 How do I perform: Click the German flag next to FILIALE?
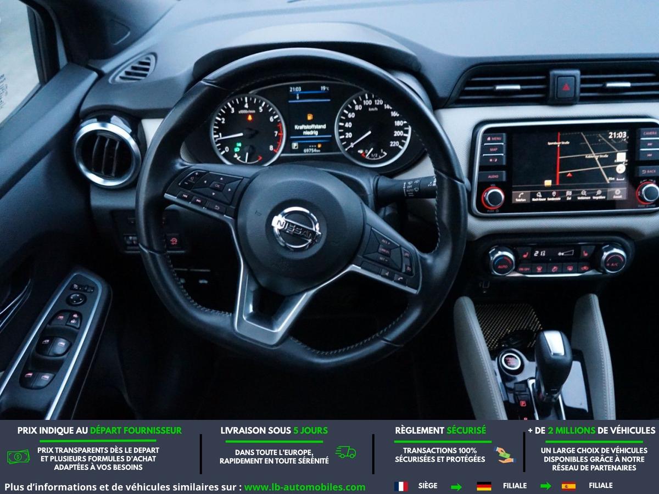[484, 486]
